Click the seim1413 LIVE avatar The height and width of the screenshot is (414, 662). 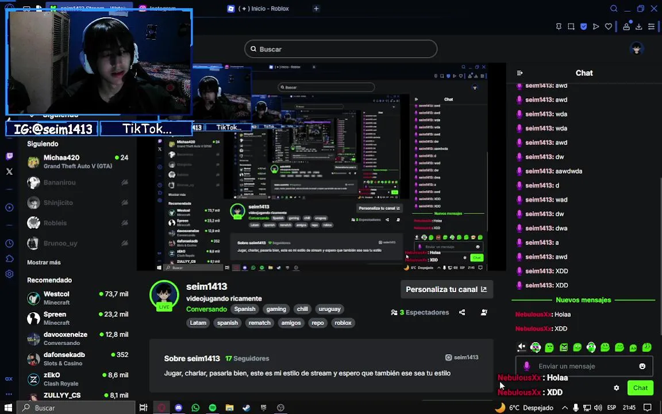click(164, 295)
